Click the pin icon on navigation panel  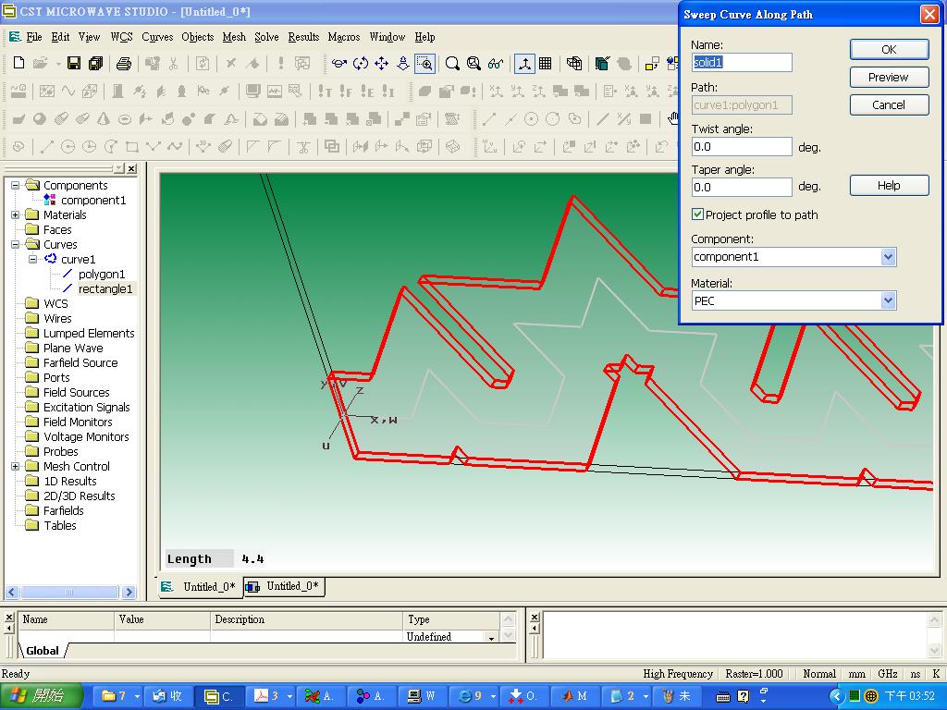[119, 168]
